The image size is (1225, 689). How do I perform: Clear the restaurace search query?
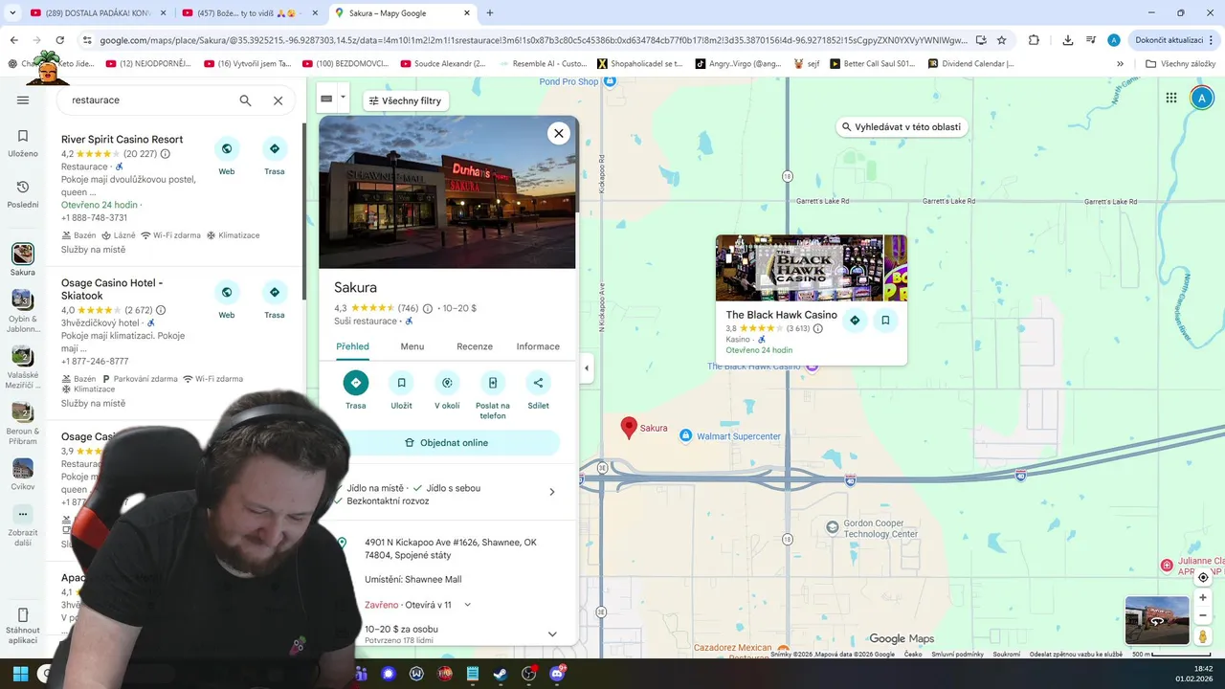tap(278, 100)
